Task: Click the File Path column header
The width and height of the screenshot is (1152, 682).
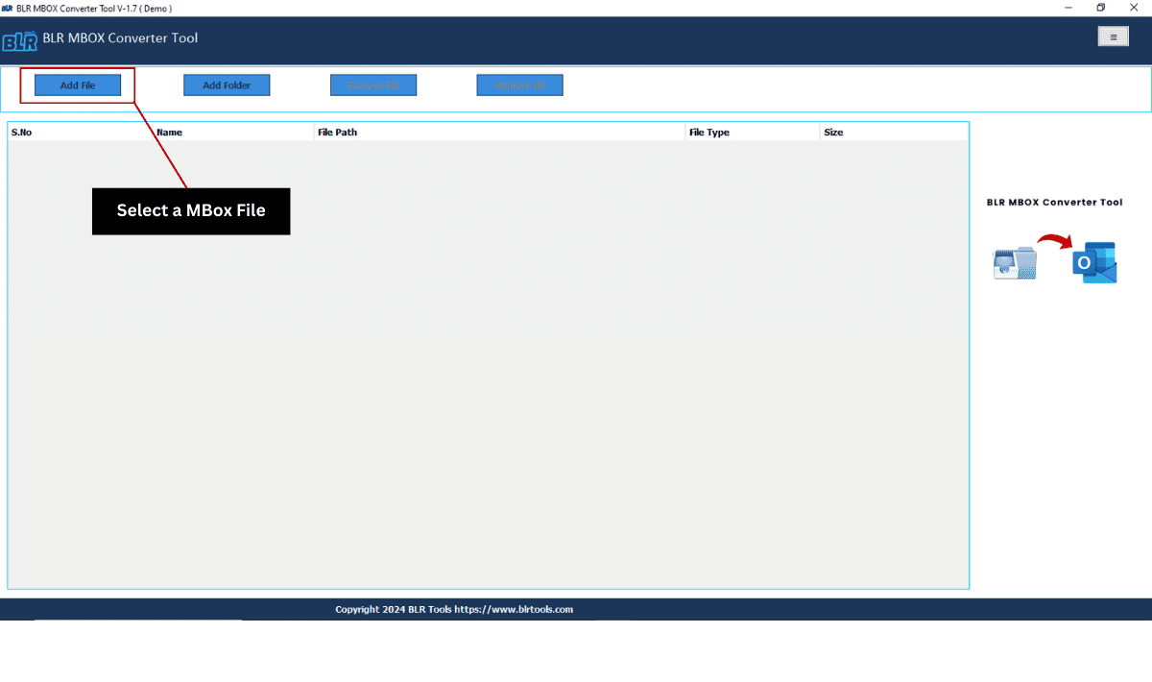Action: point(500,133)
